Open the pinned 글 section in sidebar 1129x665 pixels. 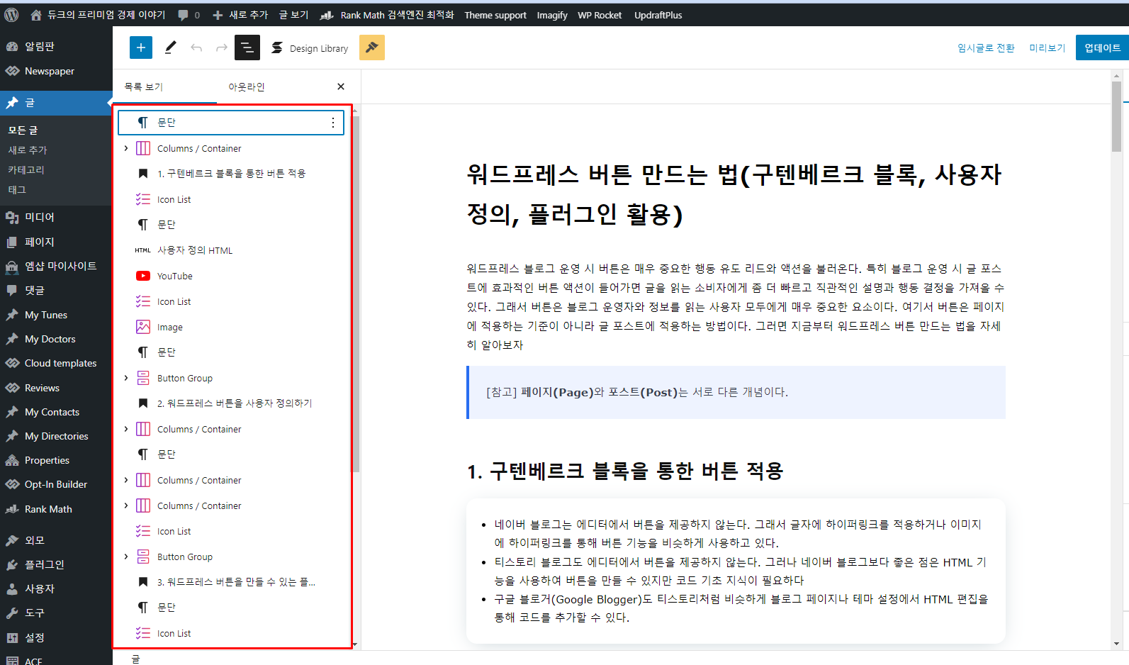(56, 103)
